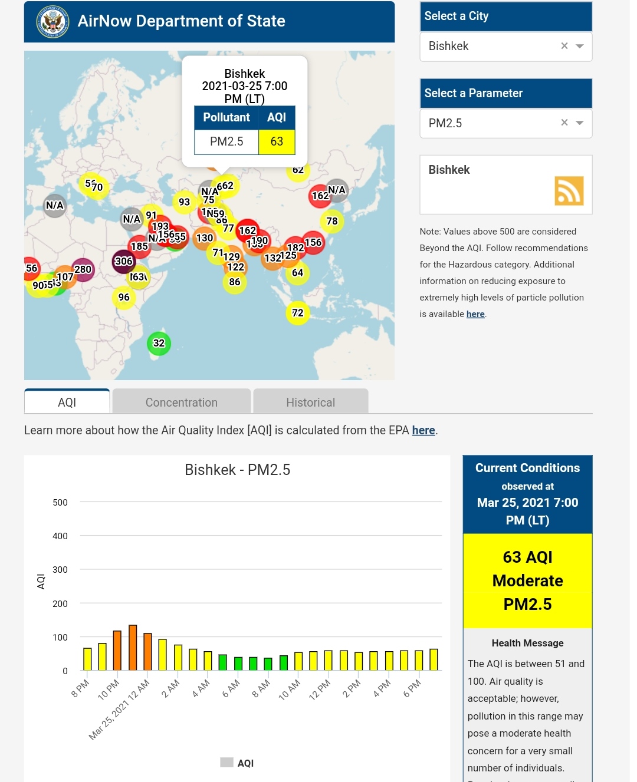The width and height of the screenshot is (637, 782).
Task: Toggle the AQI series in chart legend
Action: [x=237, y=763]
